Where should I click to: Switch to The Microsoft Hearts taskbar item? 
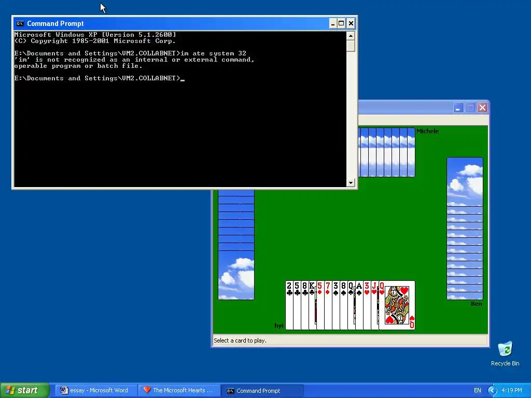178,390
